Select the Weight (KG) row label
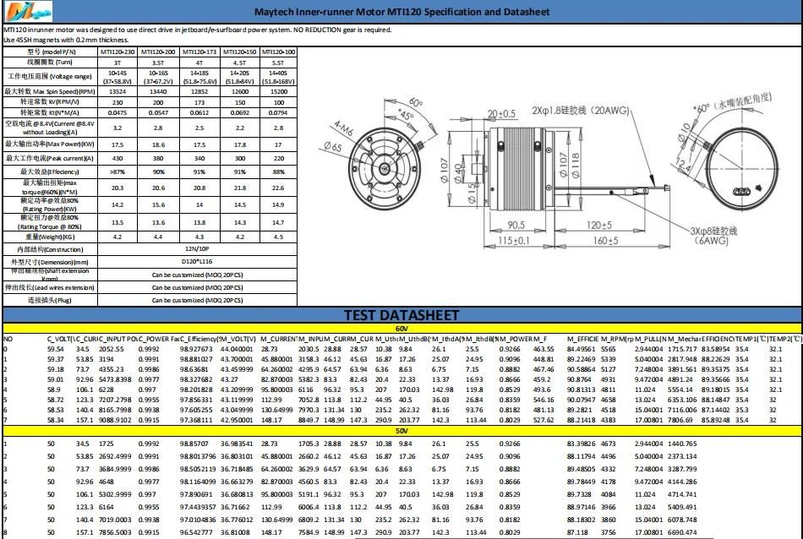Viewport: 803px width, 539px height. tap(50, 237)
